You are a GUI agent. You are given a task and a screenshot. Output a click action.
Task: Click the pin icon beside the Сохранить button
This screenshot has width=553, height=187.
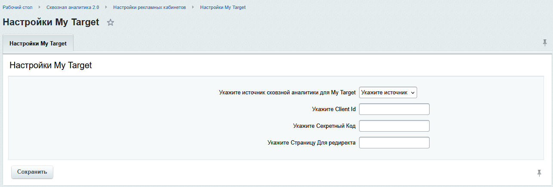(x=539, y=173)
